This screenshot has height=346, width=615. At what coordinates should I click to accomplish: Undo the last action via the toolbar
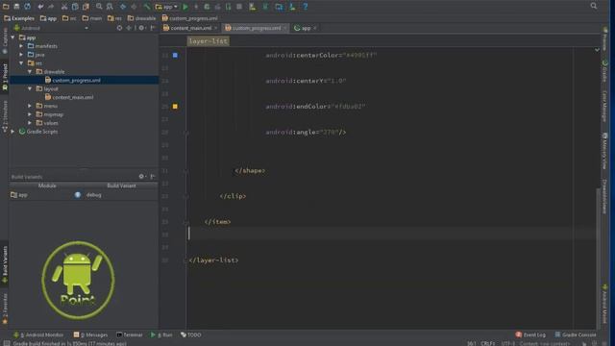(x=40, y=7)
